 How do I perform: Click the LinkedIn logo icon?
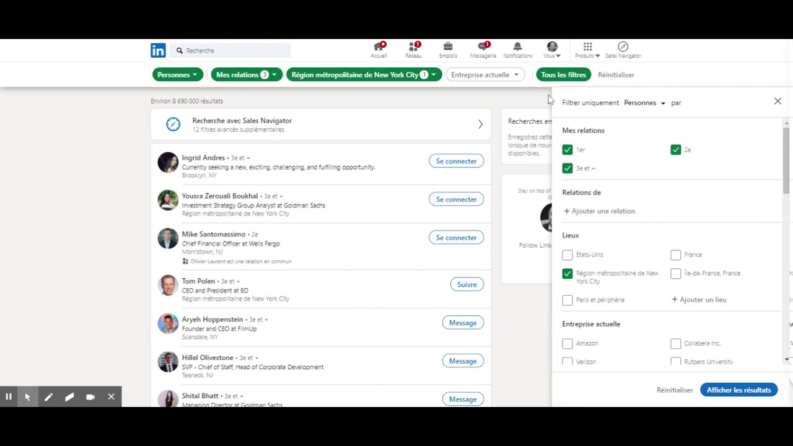point(158,51)
